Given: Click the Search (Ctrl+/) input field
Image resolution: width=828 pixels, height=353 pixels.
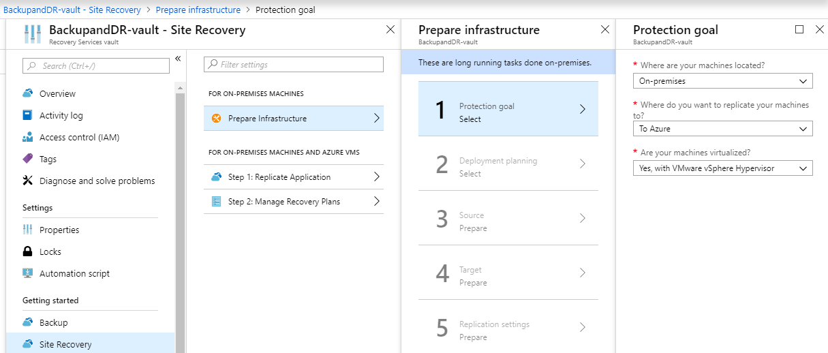Looking at the screenshot, I should click(96, 65).
